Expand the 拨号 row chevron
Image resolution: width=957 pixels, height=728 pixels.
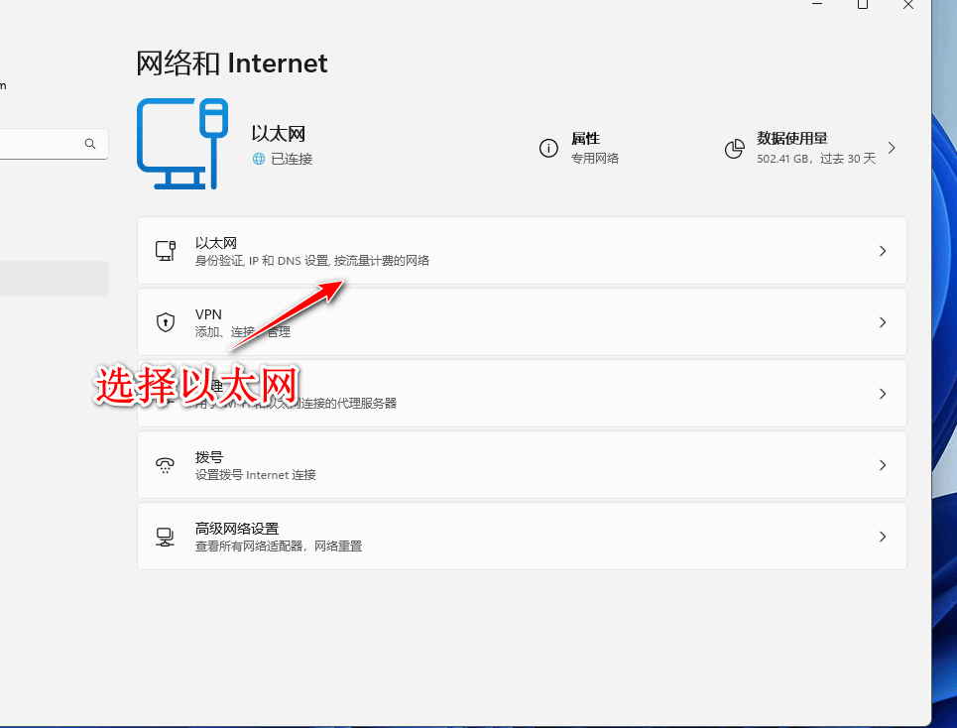coord(883,465)
